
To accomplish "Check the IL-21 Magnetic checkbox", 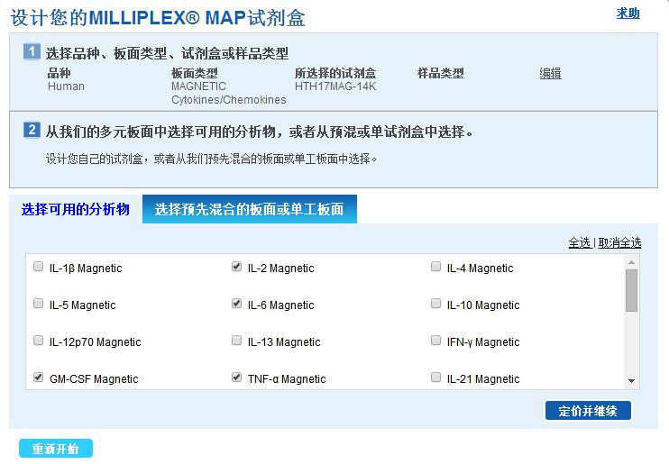I will pos(435,377).
